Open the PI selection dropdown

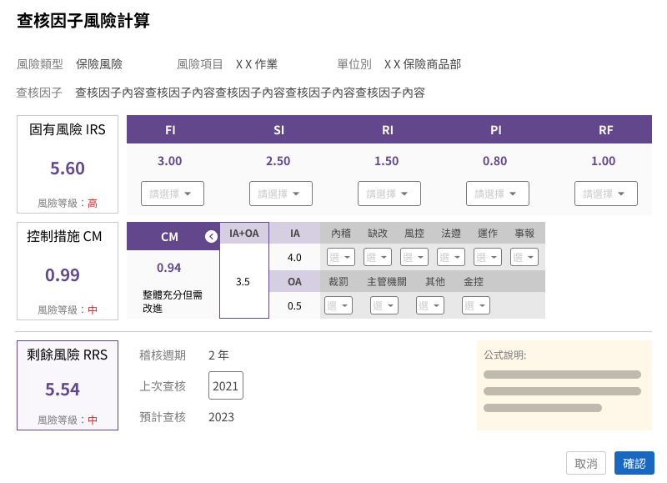(497, 193)
